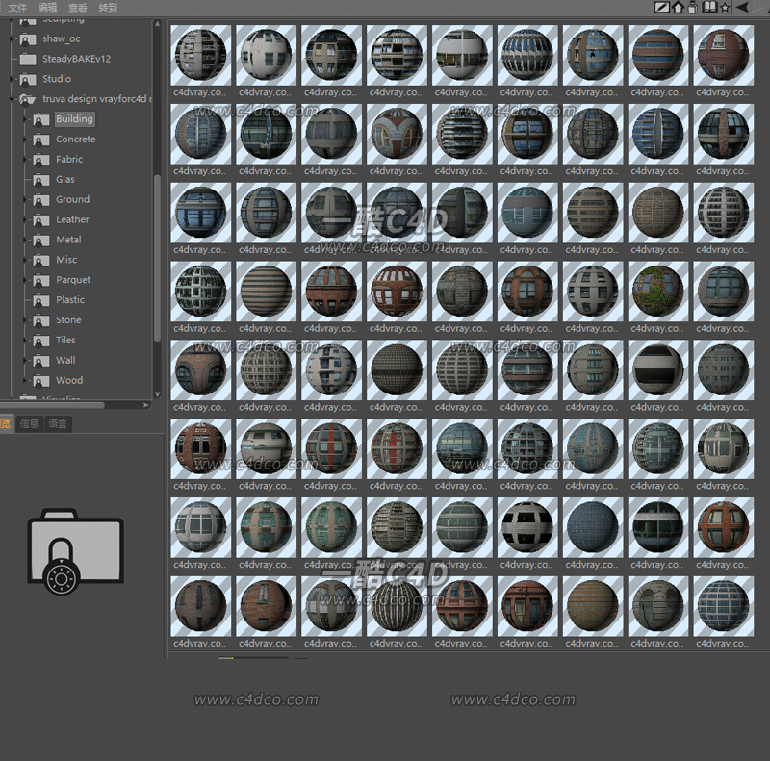Collapse the truva design vrayforc4d folder
This screenshot has height=761, width=770.
point(12,99)
